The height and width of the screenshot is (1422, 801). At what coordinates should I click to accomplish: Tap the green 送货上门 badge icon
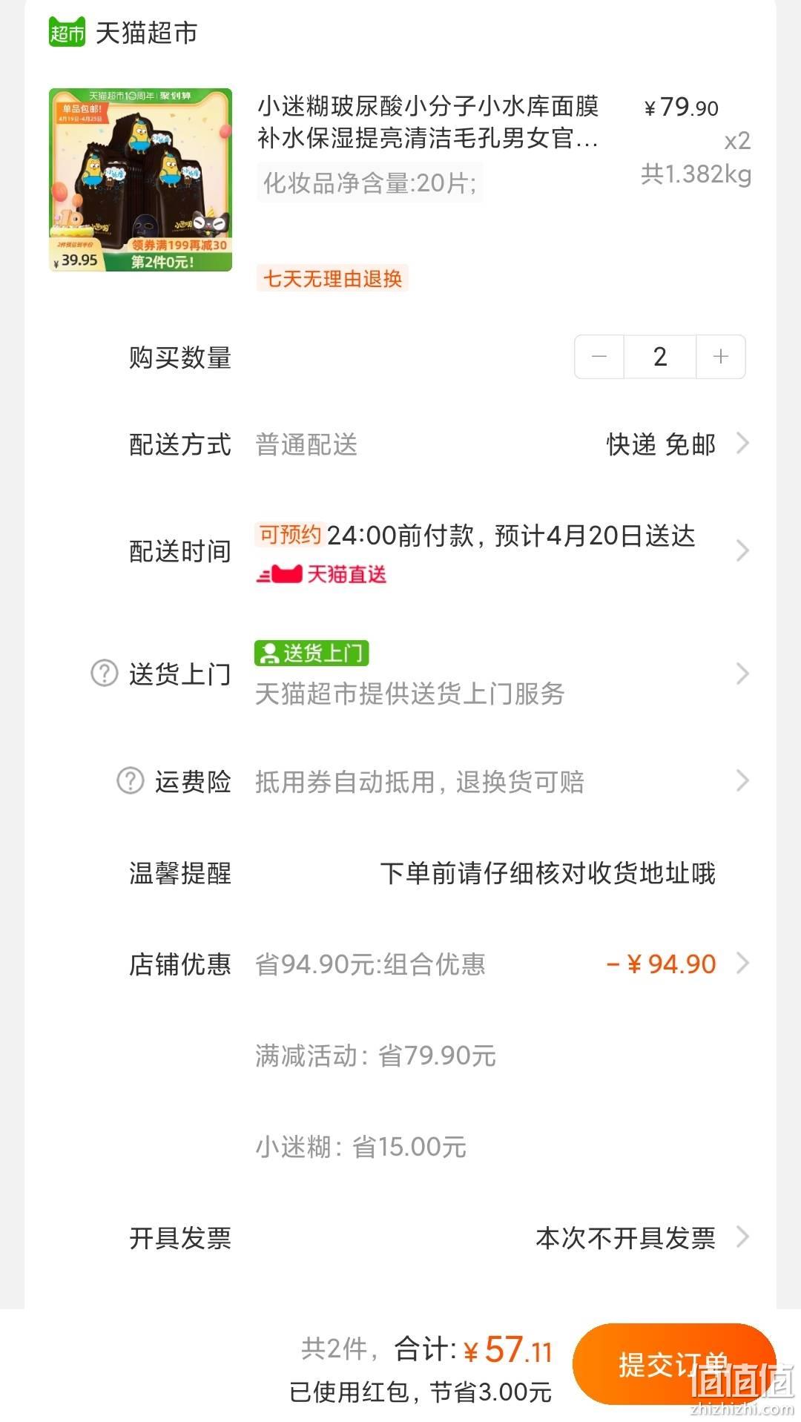[x=311, y=654]
